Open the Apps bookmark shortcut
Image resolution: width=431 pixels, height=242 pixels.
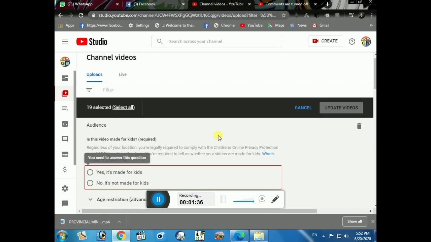point(66,25)
